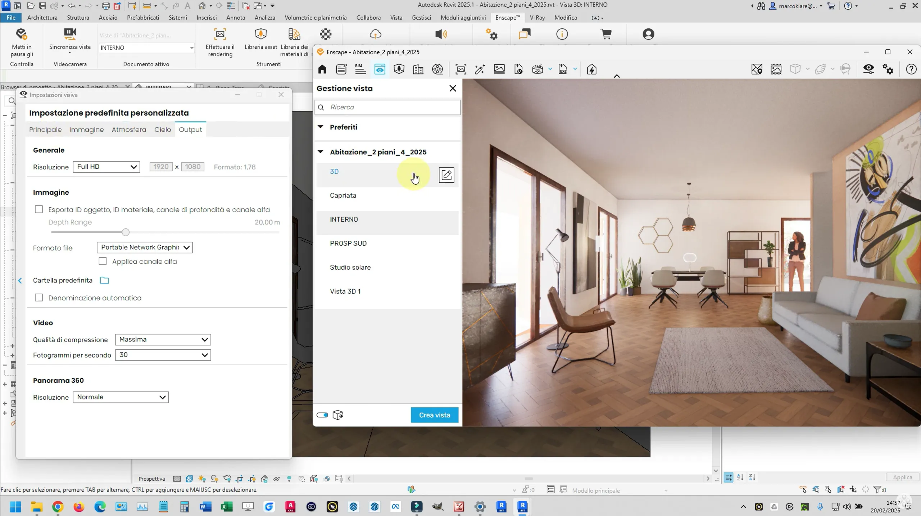The width and height of the screenshot is (921, 516).
Task: Click the edit icon beside 3D view
Action: coord(446,175)
